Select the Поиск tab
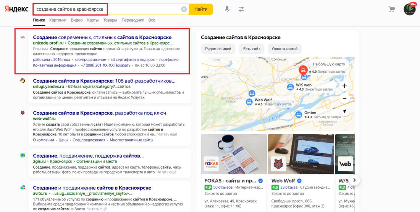Screen dimensions: 420x212 [39, 20]
